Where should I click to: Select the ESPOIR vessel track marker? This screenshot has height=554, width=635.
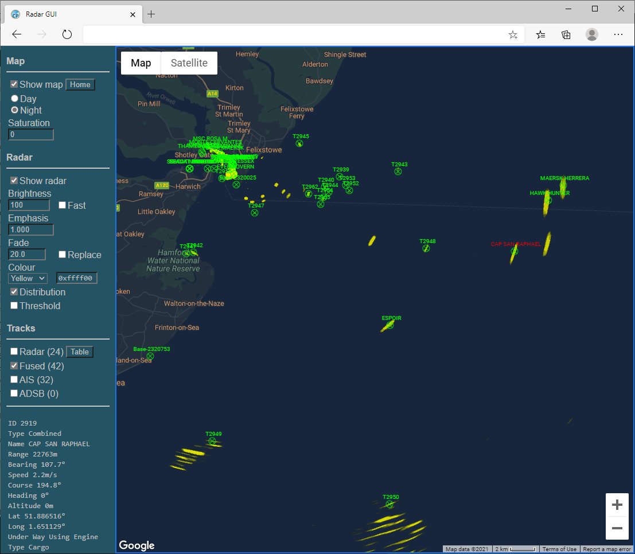(x=390, y=325)
